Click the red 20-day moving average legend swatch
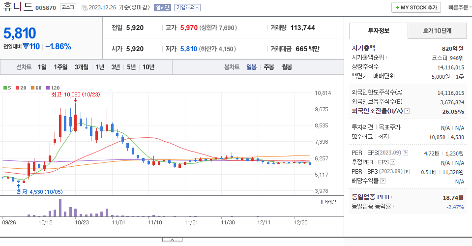This screenshot has height=246, width=472. tap(18, 88)
